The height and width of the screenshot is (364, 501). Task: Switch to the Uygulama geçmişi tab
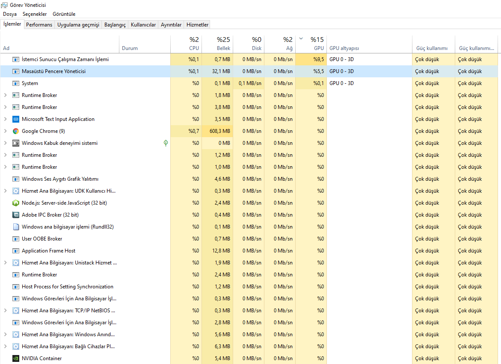[x=78, y=25]
